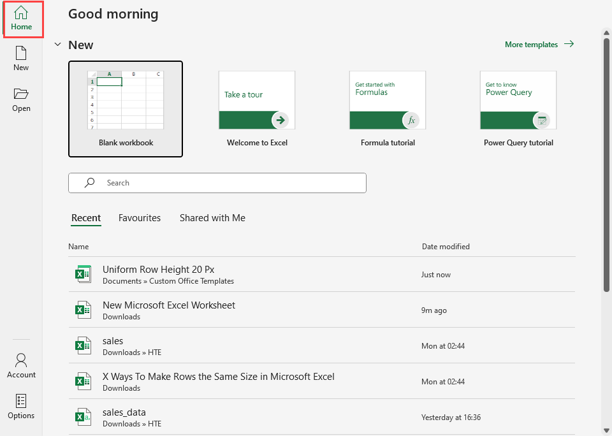Image resolution: width=612 pixels, height=436 pixels.
Task: Open the Account sidebar icon
Action: coord(21,366)
